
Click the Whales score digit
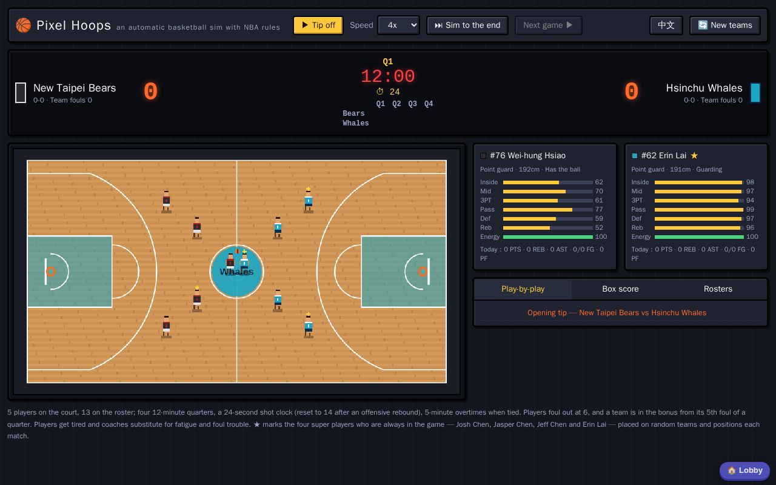tap(631, 92)
